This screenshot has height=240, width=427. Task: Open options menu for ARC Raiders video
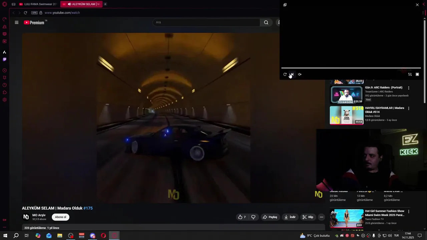(x=409, y=88)
